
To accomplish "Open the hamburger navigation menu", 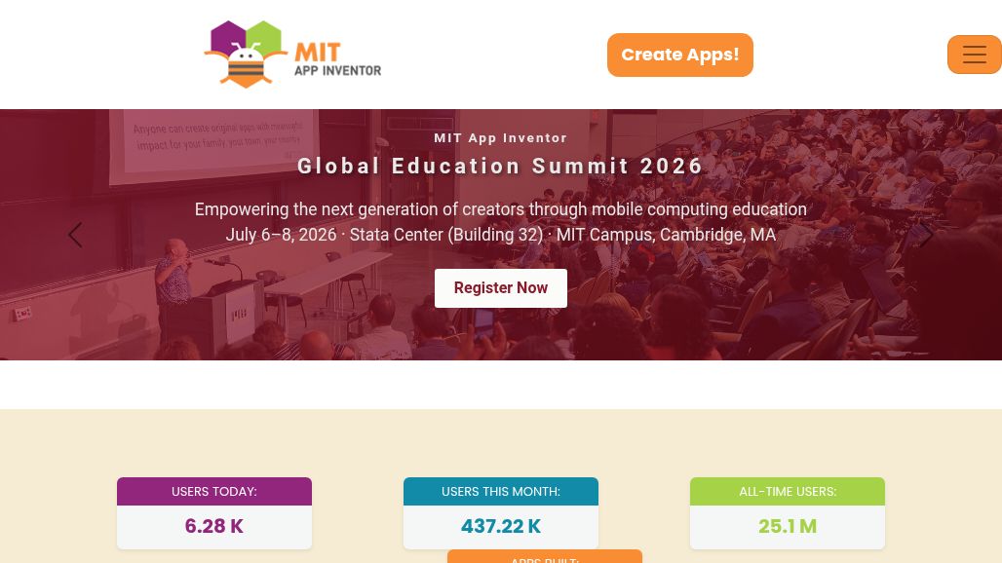I will coord(974,55).
